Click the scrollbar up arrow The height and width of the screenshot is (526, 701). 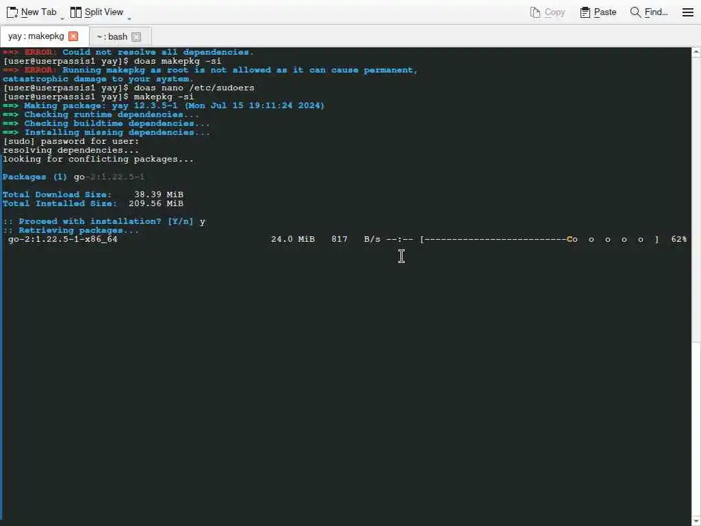696,52
